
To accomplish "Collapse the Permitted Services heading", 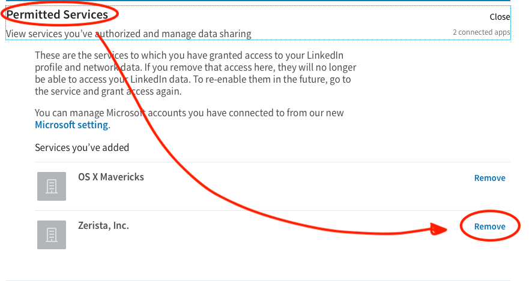I will [x=57, y=14].
